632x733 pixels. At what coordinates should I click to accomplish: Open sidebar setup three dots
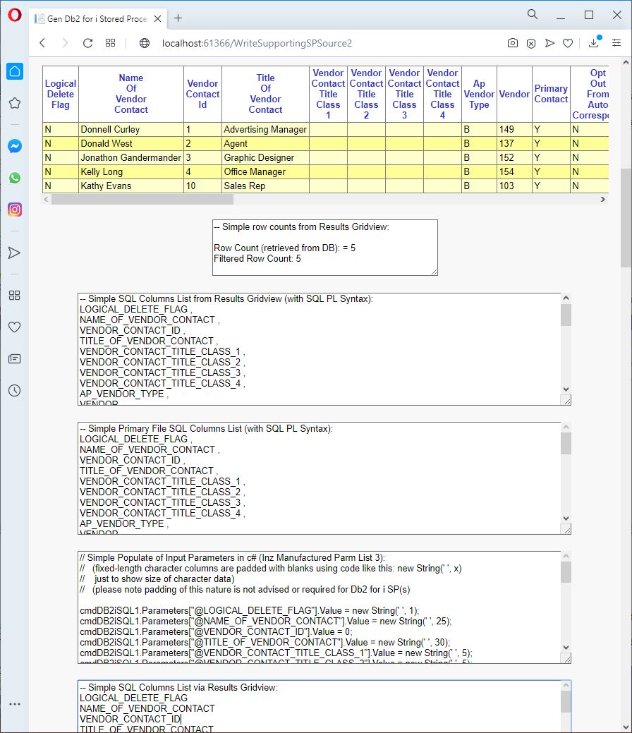(15, 704)
